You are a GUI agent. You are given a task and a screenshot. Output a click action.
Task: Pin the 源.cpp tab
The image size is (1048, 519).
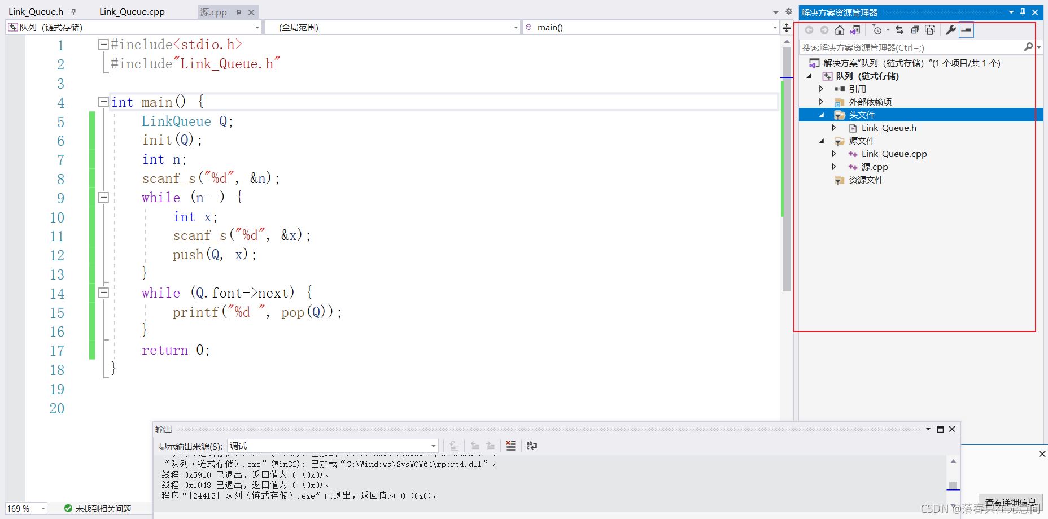coord(238,12)
